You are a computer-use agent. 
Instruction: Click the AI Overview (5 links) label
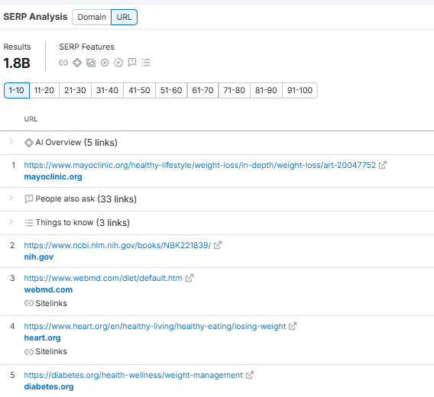click(76, 143)
